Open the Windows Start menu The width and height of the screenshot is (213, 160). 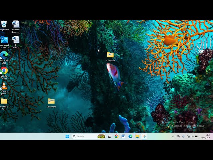[x=67, y=136]
